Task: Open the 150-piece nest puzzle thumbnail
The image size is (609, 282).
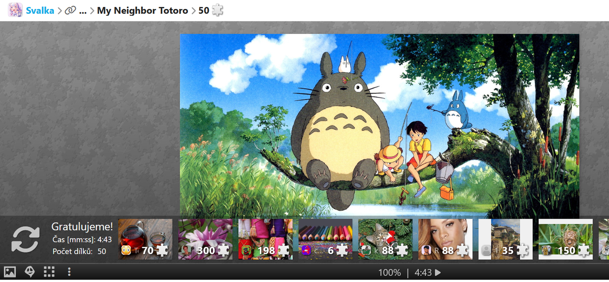Action: tap(566, 239)
